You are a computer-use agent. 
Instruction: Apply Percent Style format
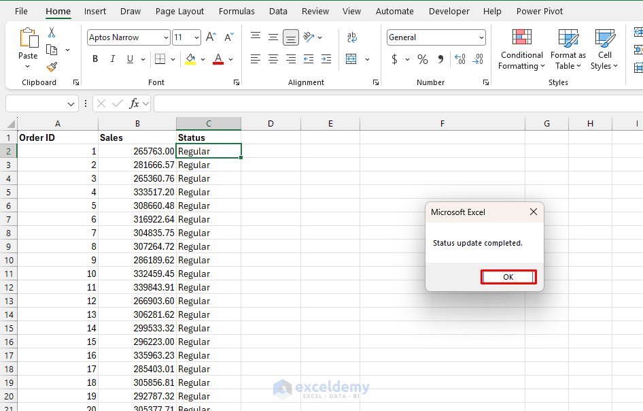[422, 59]
